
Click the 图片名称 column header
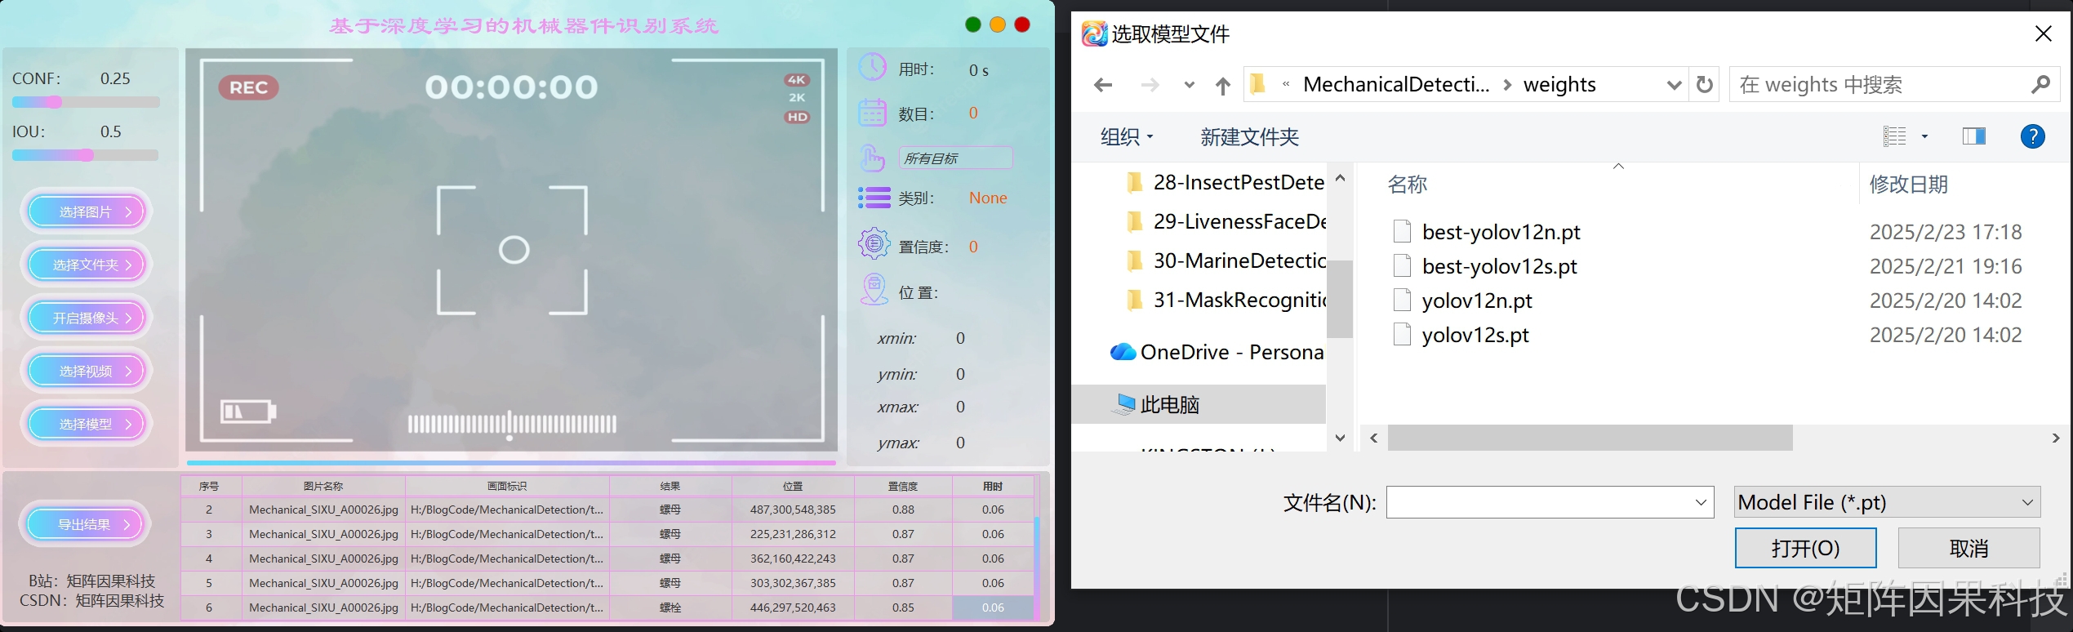tap(323, 486)
